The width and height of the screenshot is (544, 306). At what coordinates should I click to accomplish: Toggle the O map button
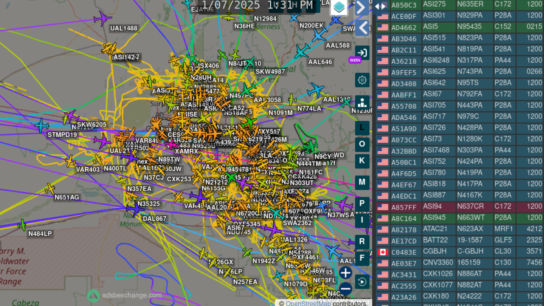(x=362, y=144)
